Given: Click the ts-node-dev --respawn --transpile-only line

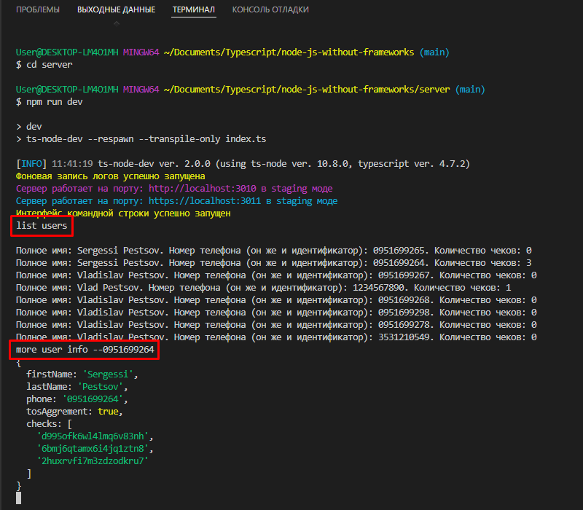Looking at the screenshot, I should 141,139.
